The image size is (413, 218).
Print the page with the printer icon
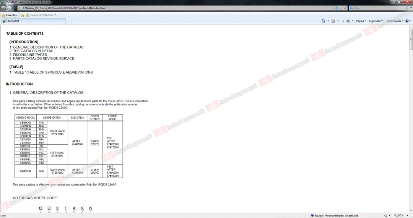point(348,21)
